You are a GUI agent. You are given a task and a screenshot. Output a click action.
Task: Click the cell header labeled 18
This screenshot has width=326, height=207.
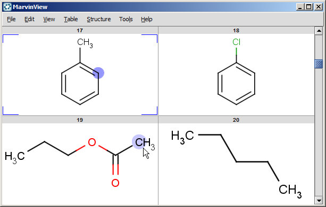click(x=236, y=30)
